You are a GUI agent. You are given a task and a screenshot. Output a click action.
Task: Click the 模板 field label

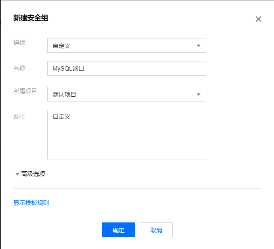pyautogui.click(x=19, y=42)
